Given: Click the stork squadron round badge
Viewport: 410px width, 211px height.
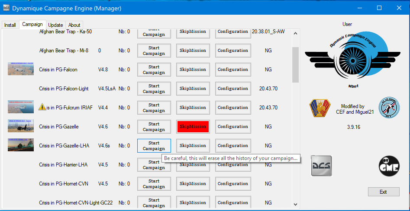Looking at the screenshot, I should pos(389,108).
